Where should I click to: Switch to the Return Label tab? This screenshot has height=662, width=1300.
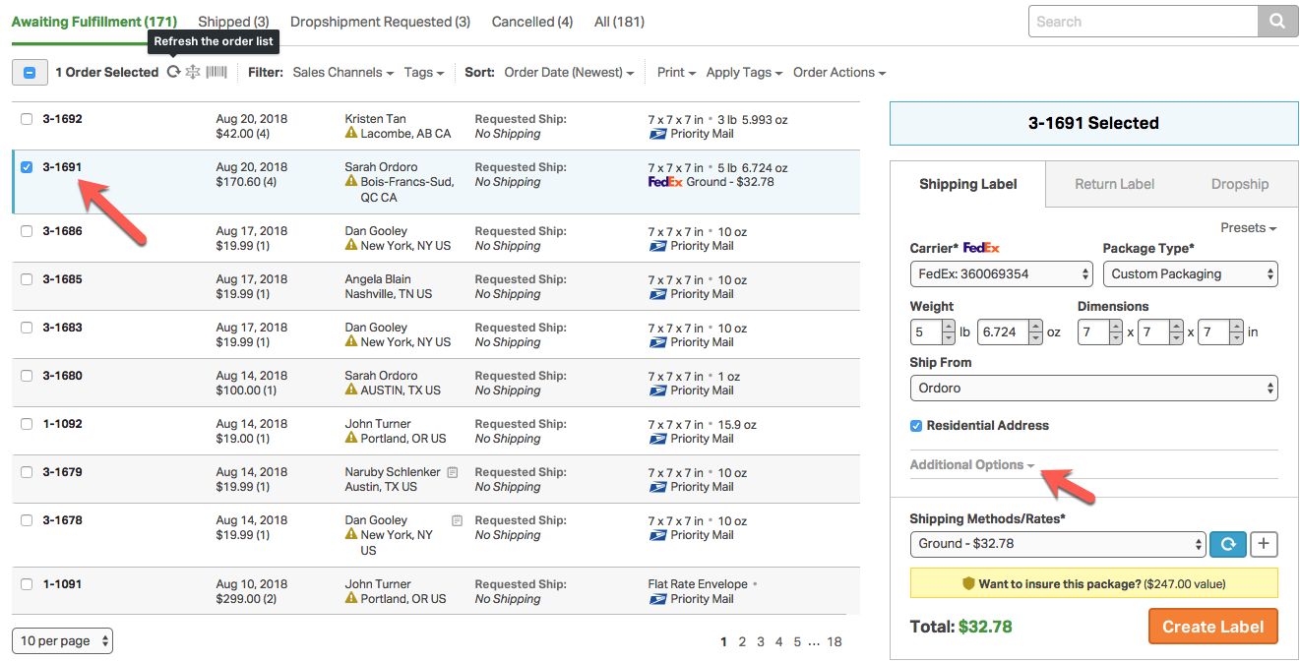[x=1114, y=184]
